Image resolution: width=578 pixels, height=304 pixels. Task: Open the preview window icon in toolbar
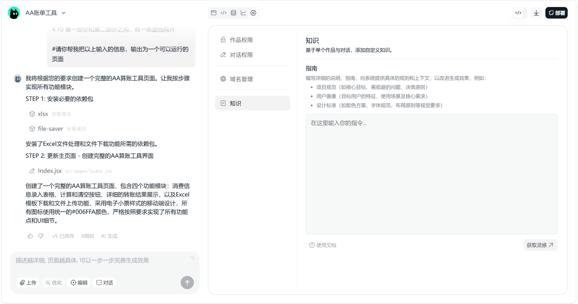214,13
